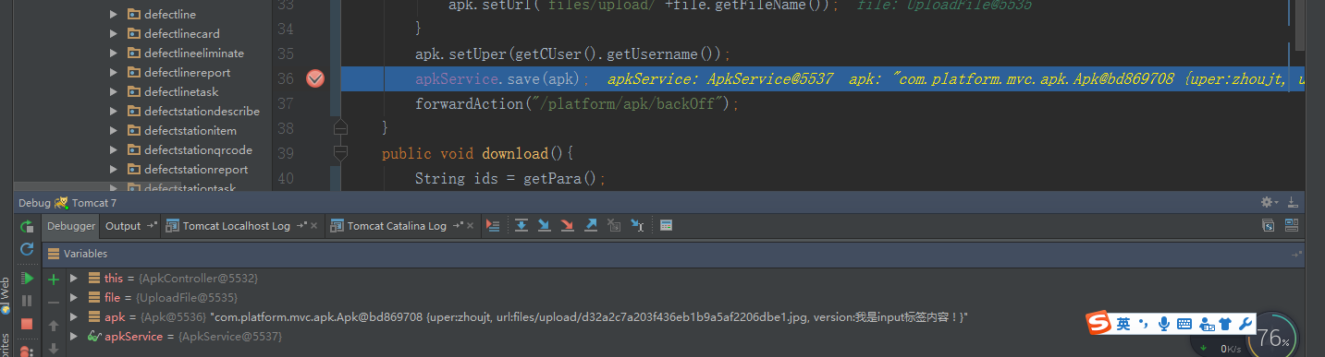Screen dimensions: 1325x357
Task: Click the red Force Step Into icon
Action: (x=568, y=226)
